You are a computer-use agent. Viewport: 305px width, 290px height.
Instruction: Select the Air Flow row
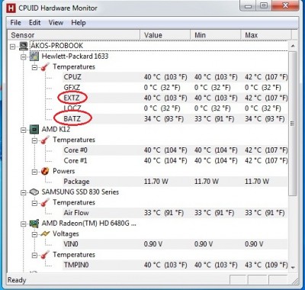[x=175, y=213]
